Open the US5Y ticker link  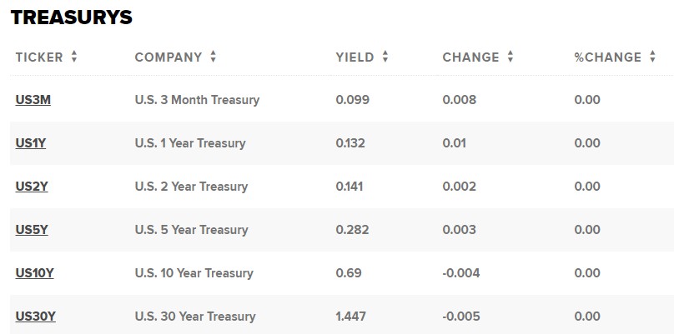[x=32, y=230]
